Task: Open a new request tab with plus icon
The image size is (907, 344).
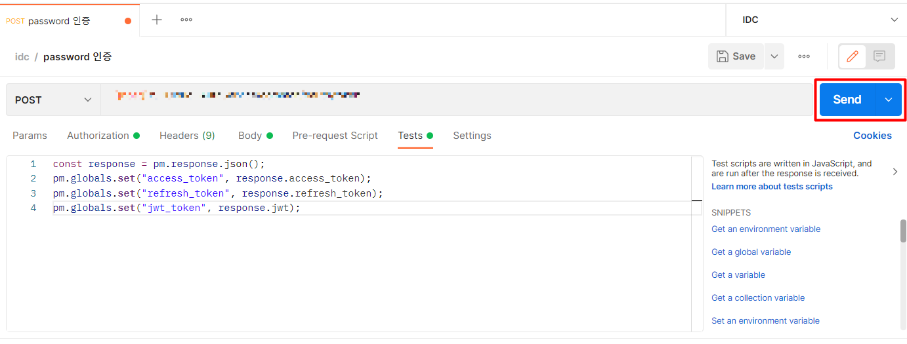Action: click(157, 20)
